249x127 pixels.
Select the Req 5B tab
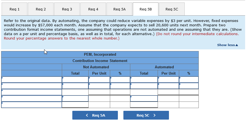pyautogui.click(x=146, y=9)
